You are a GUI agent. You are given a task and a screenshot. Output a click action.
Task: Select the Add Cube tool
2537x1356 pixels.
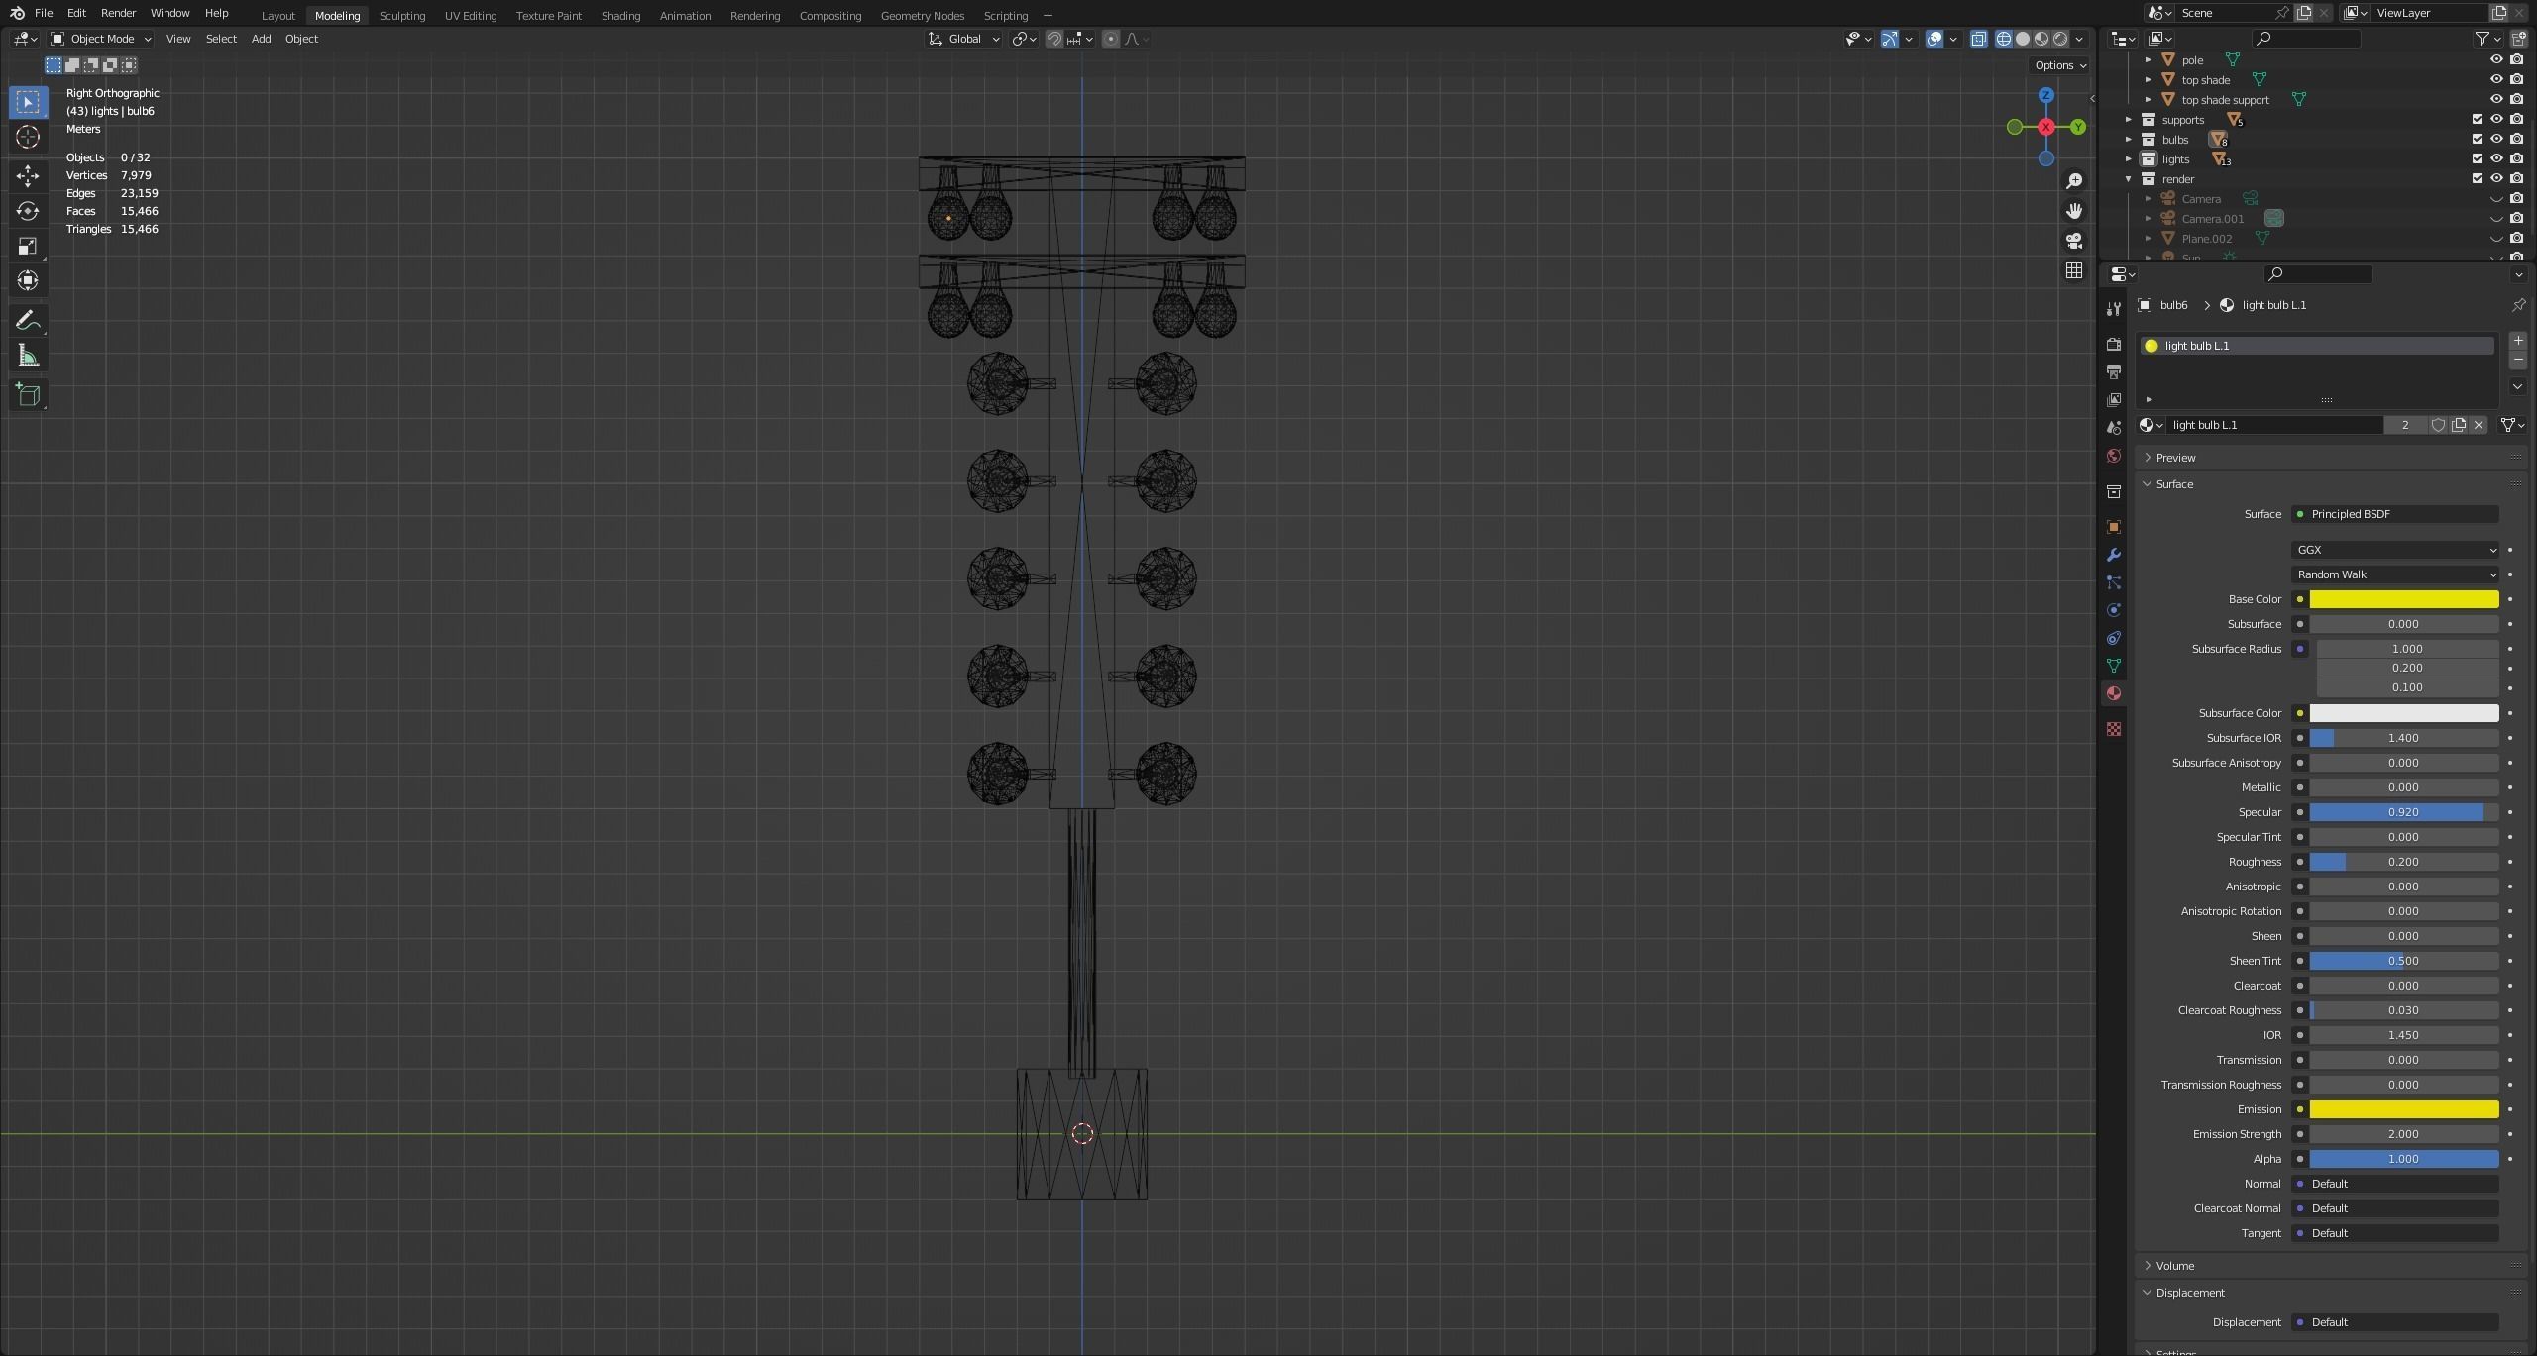[x=28, y=394]
